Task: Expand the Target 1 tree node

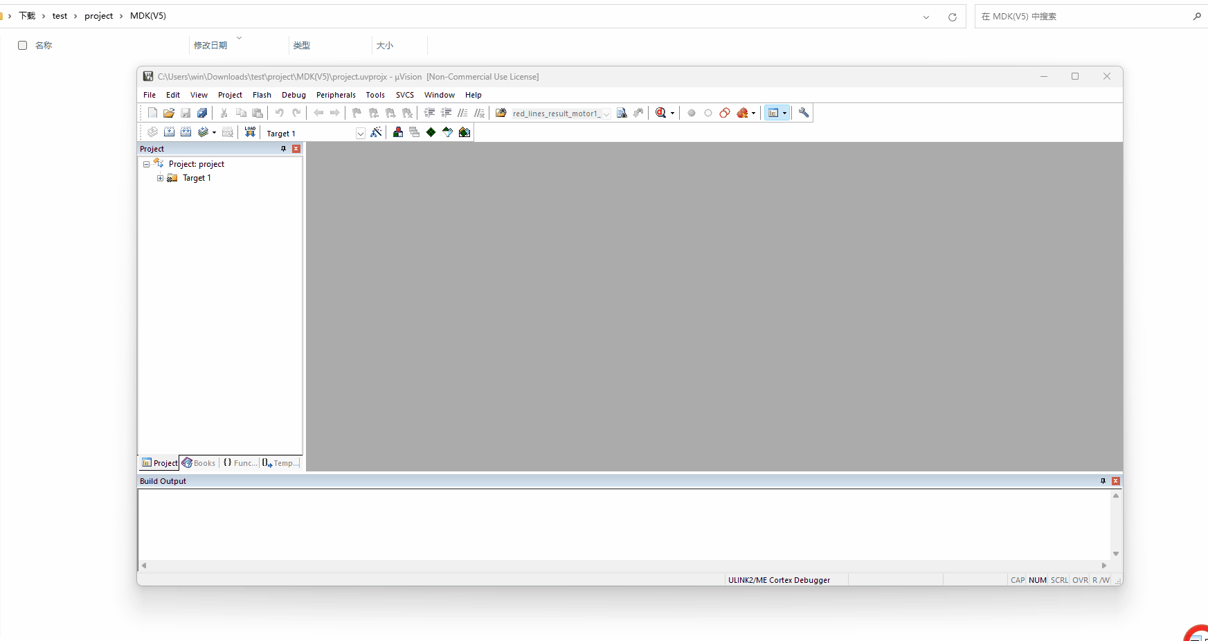Action: pos(160,178)
